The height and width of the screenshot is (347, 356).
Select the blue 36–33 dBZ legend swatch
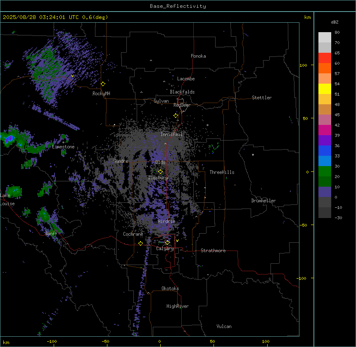tap(325, 150)
